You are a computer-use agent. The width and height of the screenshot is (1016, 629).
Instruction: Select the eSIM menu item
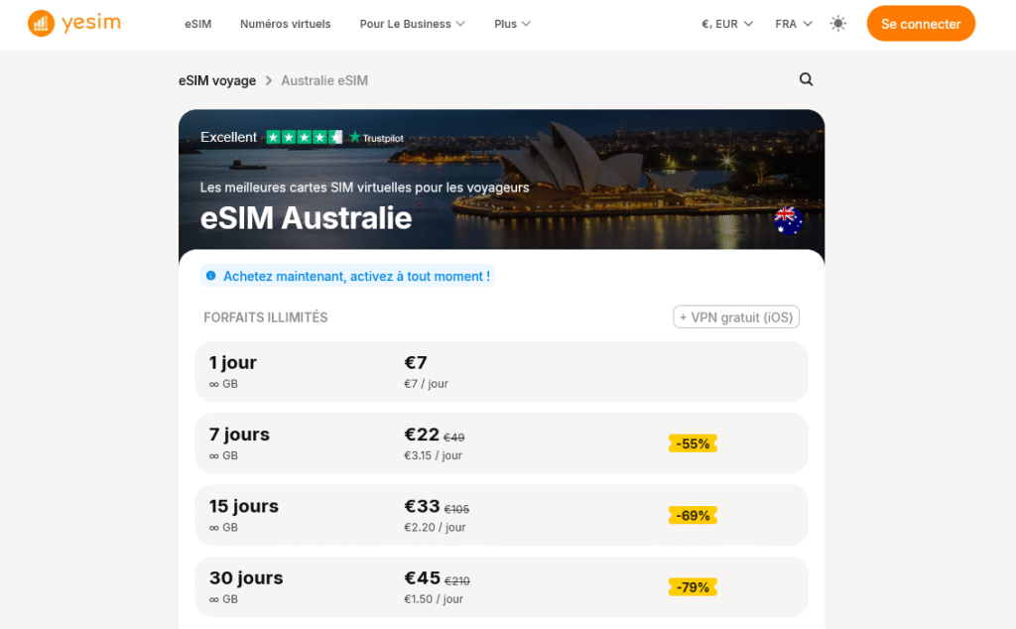click(x=197, y=23)
